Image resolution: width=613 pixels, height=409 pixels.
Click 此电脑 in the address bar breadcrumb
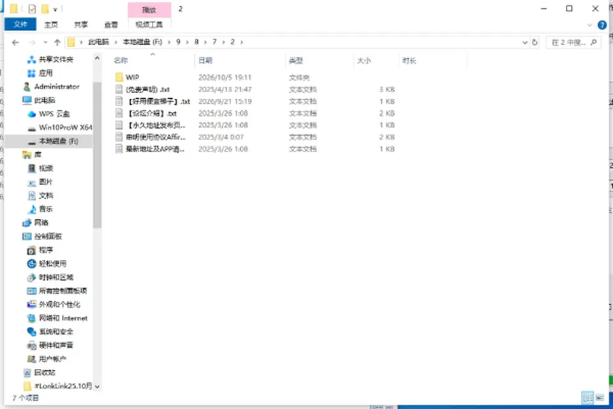[98, 42]
